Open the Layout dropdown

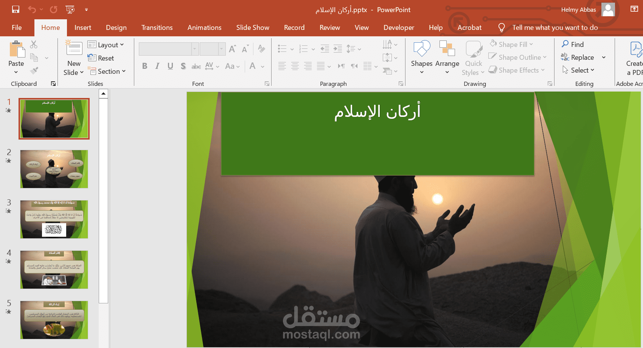click(x=106, y=45)
